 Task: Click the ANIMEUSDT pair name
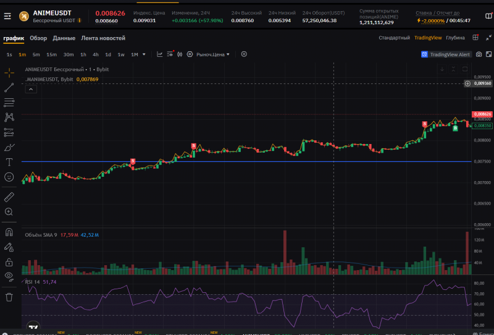point(52,13)
